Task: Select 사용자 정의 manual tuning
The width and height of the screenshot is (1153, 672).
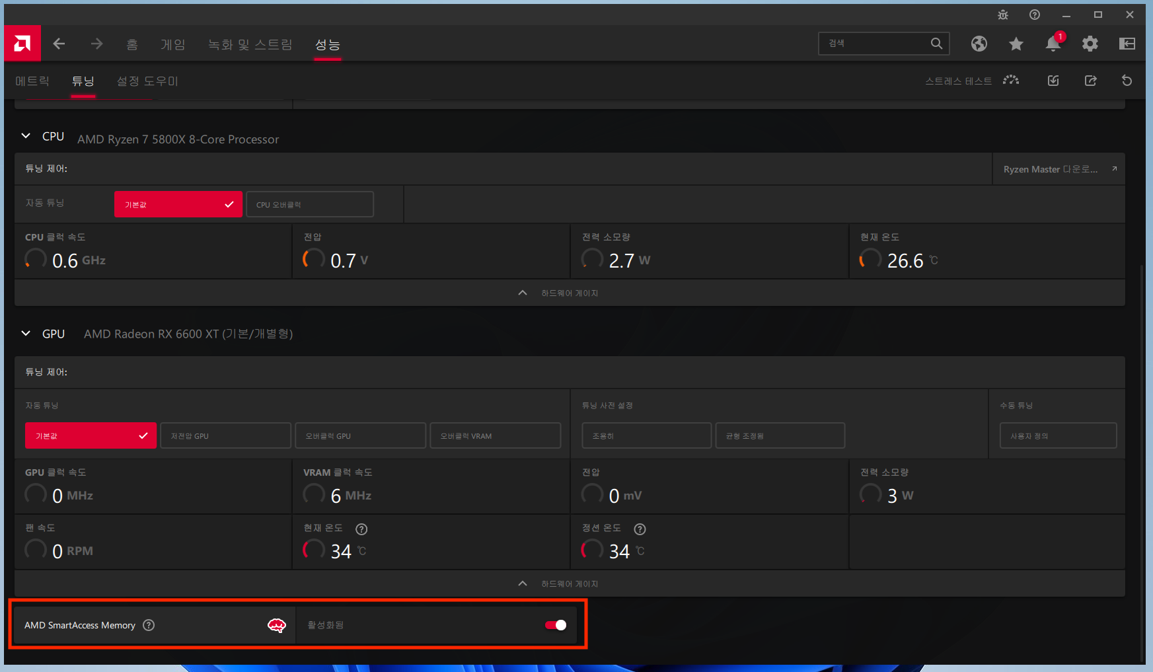Action: (1059, 435)
